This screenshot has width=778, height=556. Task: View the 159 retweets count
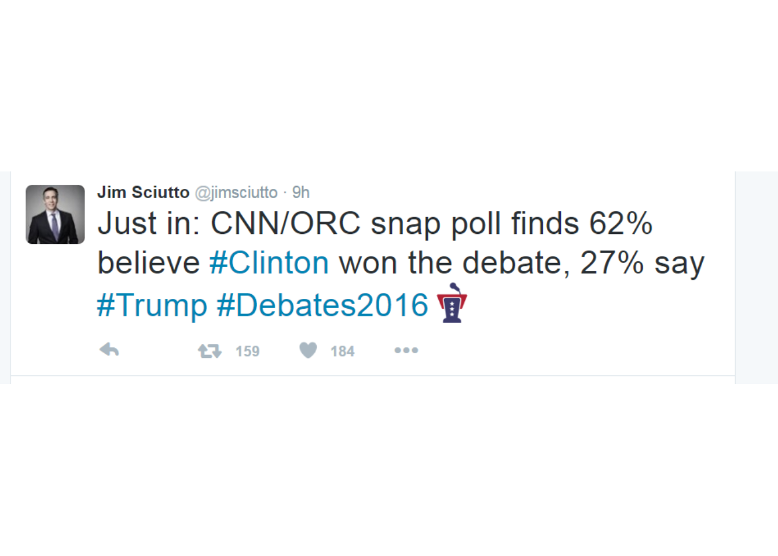[247, 352]
